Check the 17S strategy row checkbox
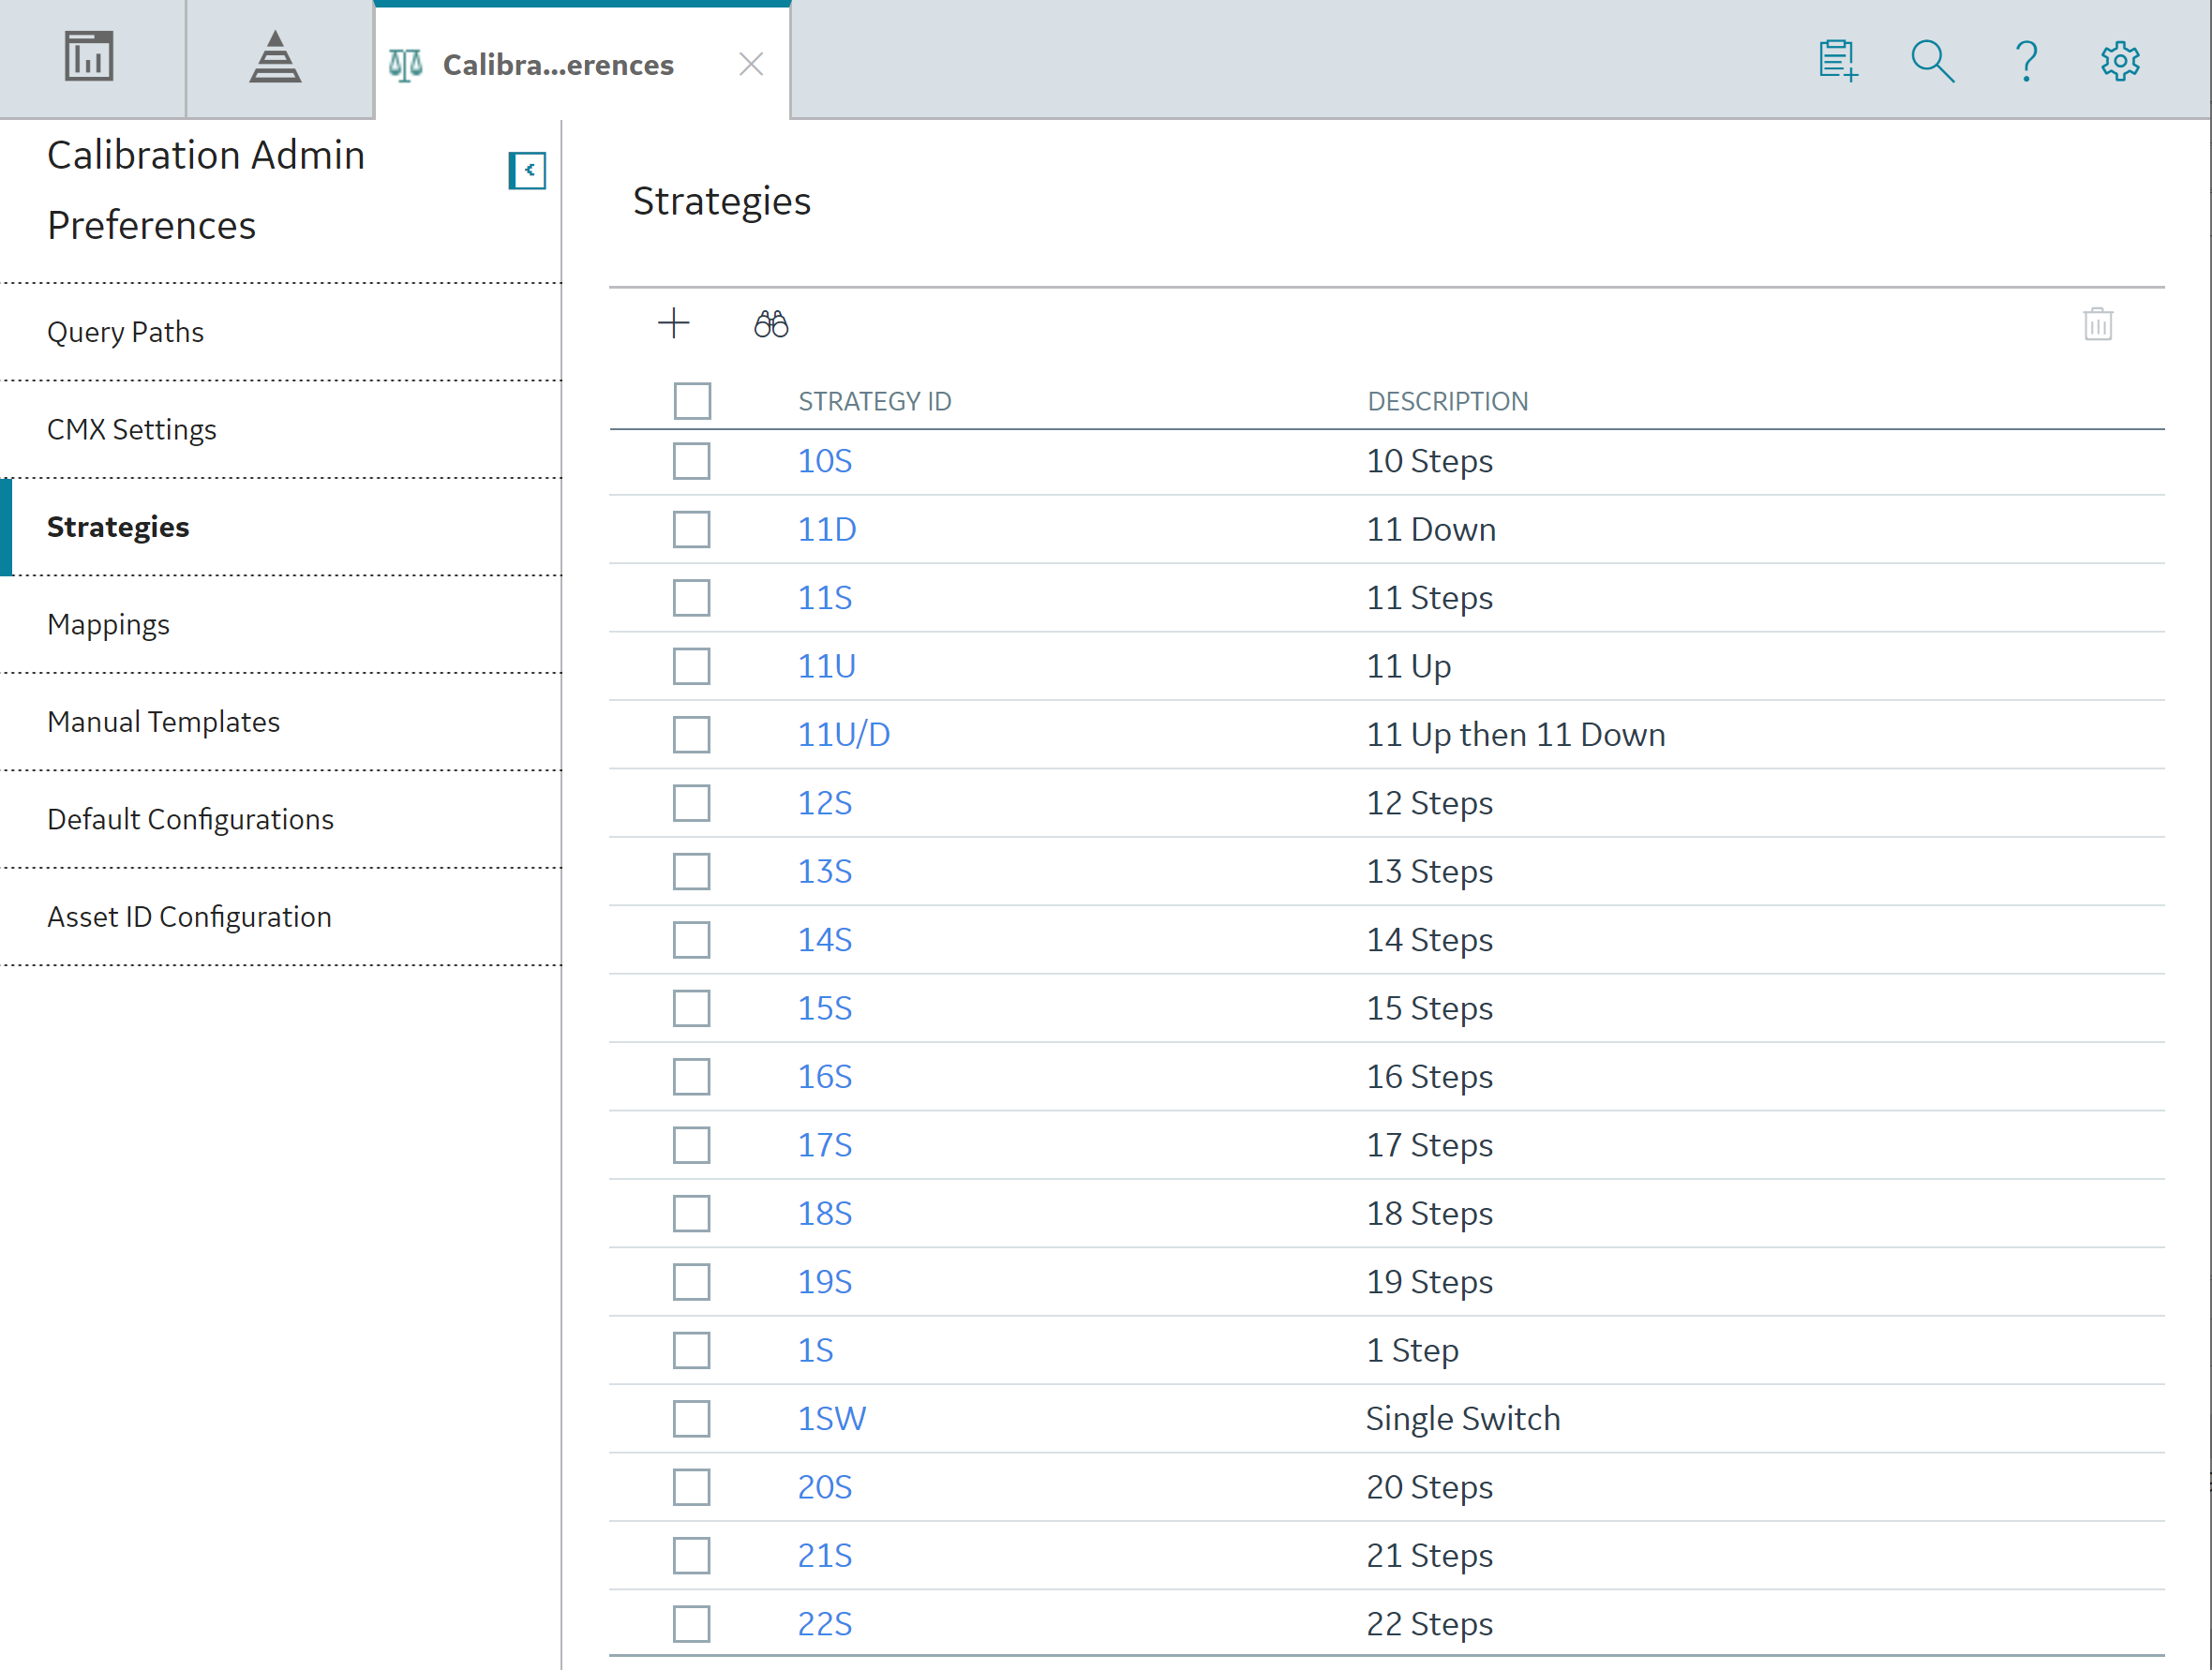The image size is (2212, 1670). pyautogui.click(x=692, y=1145)
